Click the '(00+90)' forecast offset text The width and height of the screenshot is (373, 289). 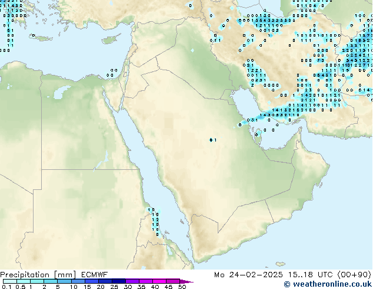click(354, 275)
